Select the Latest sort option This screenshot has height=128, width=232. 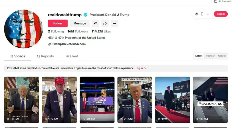point(199,56)
